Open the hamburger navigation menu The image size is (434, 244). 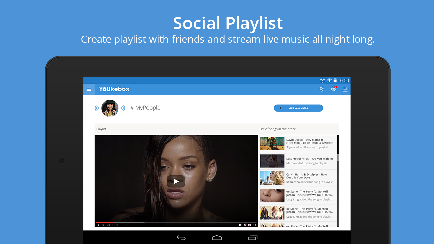pyautogui.click(x=89, y=89)
